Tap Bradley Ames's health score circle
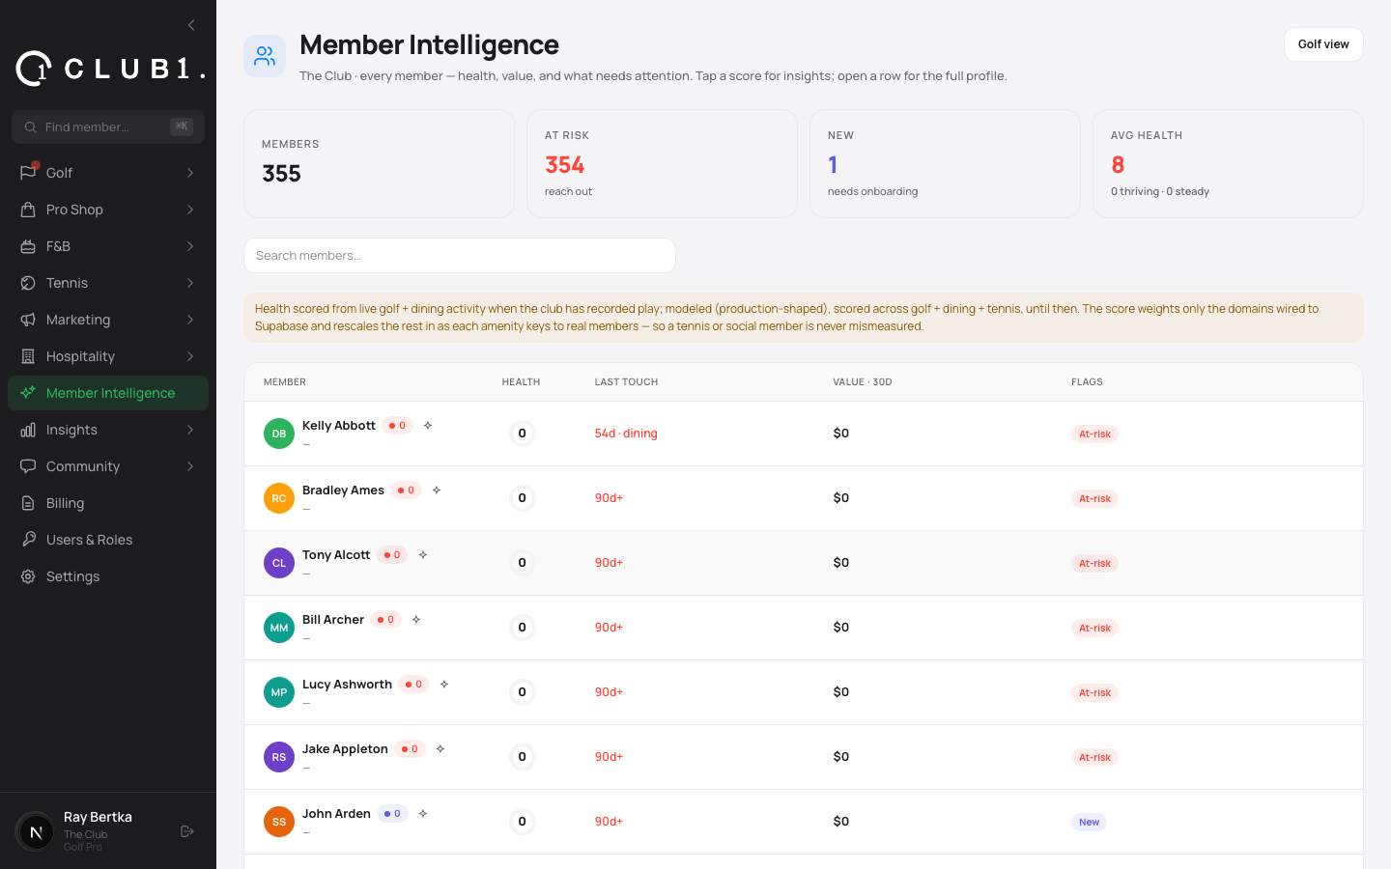 pyautogui.click(x=523, y=498)
